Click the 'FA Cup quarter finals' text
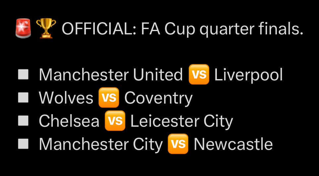 pyautogui.click(x=222, y=29)
